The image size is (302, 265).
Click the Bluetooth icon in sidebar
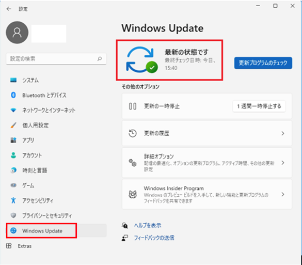(13, 95)
